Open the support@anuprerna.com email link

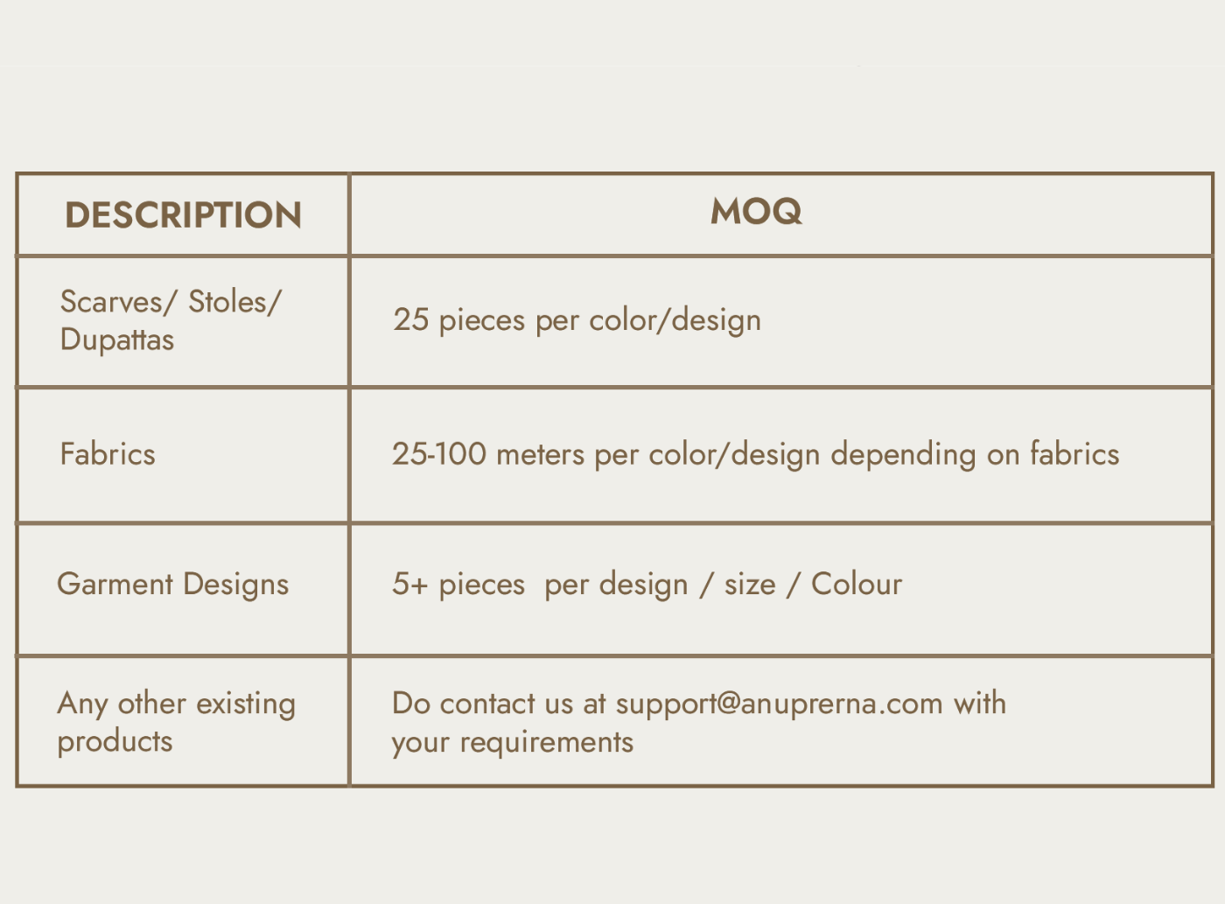(779, 704)
